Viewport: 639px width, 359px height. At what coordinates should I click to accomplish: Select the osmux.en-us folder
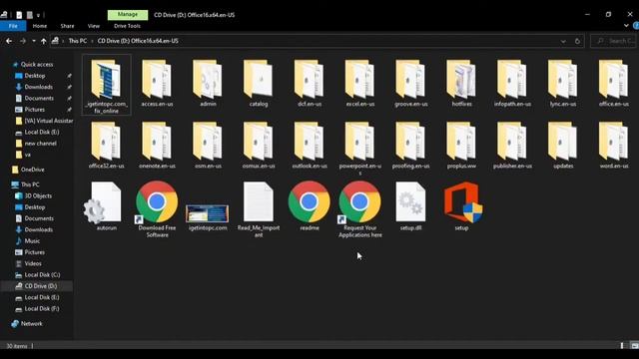pos(259,146)
